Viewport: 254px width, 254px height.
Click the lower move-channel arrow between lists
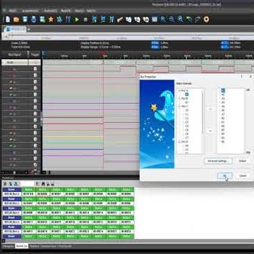coord(210,131)
